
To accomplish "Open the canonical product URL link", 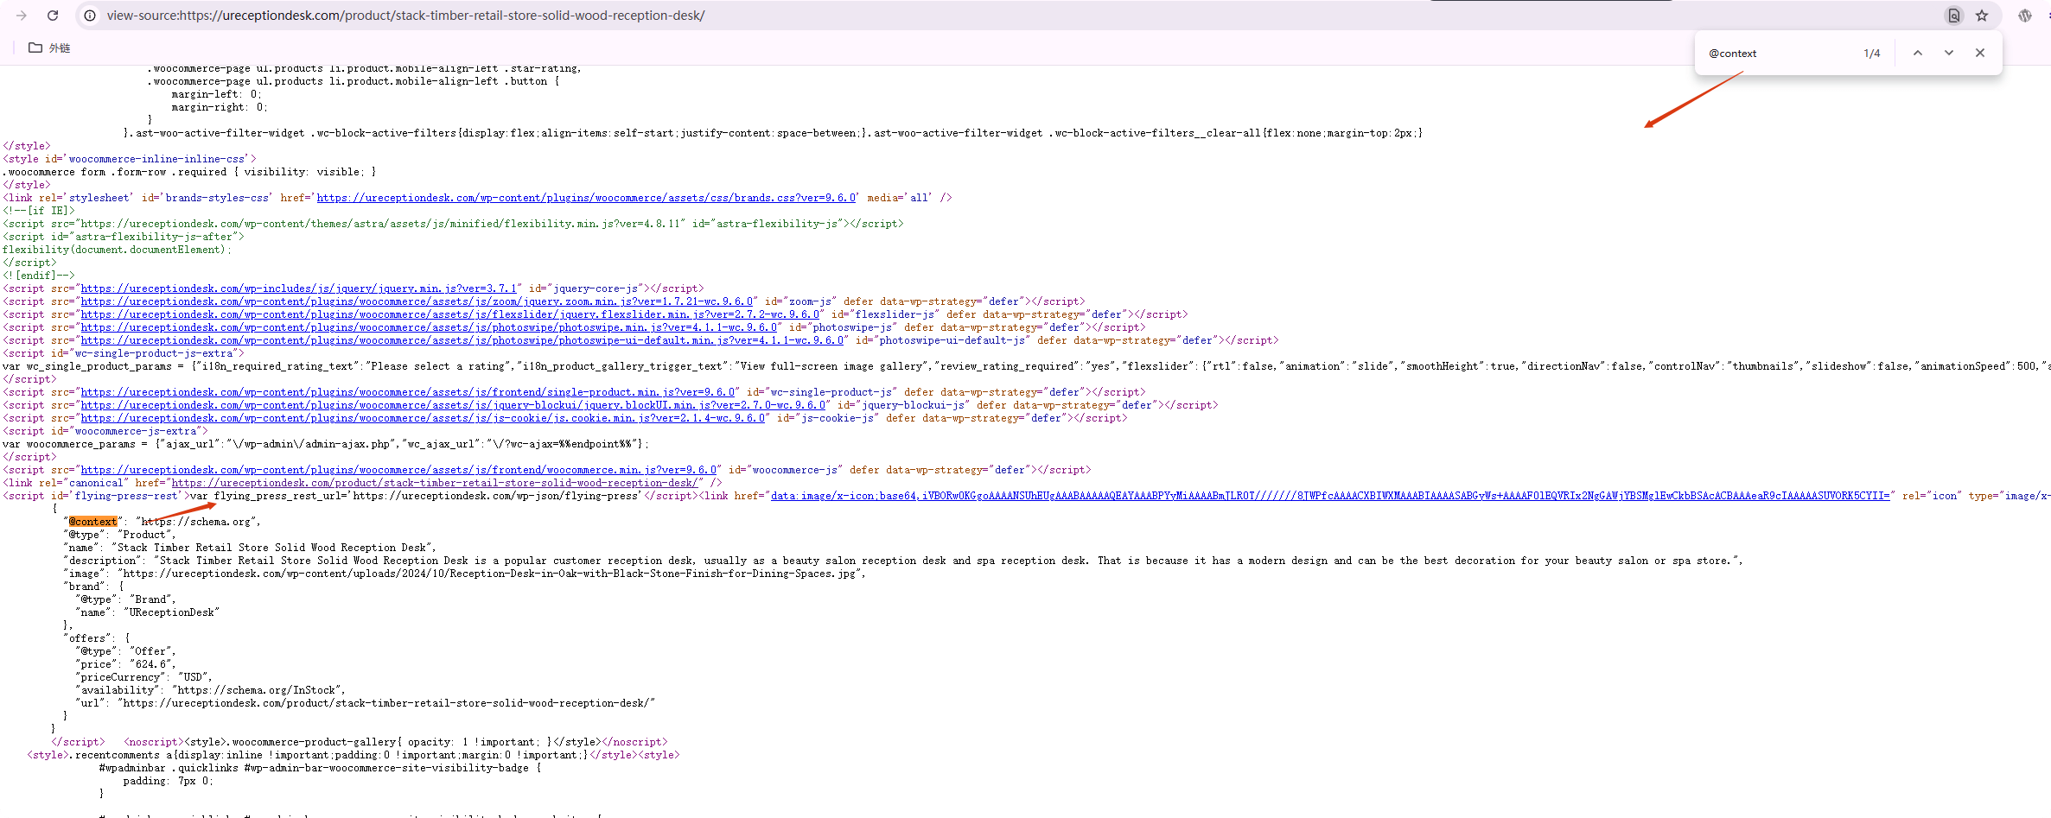I will [435, 483].
